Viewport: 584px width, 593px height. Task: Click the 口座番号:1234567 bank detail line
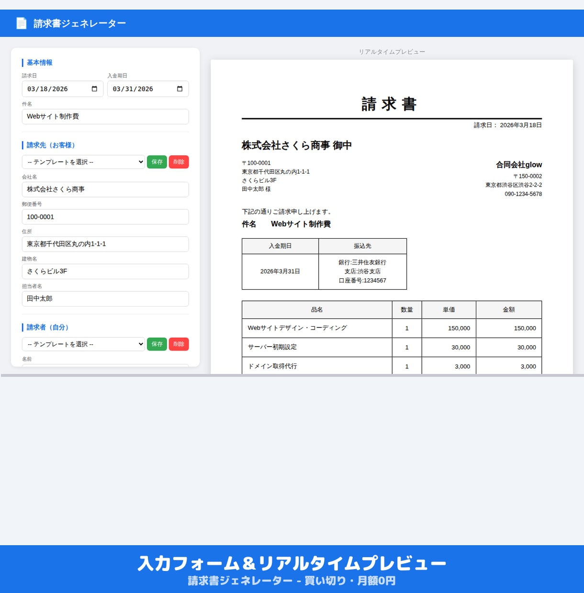pyautogui.click(x=362, y=281)
